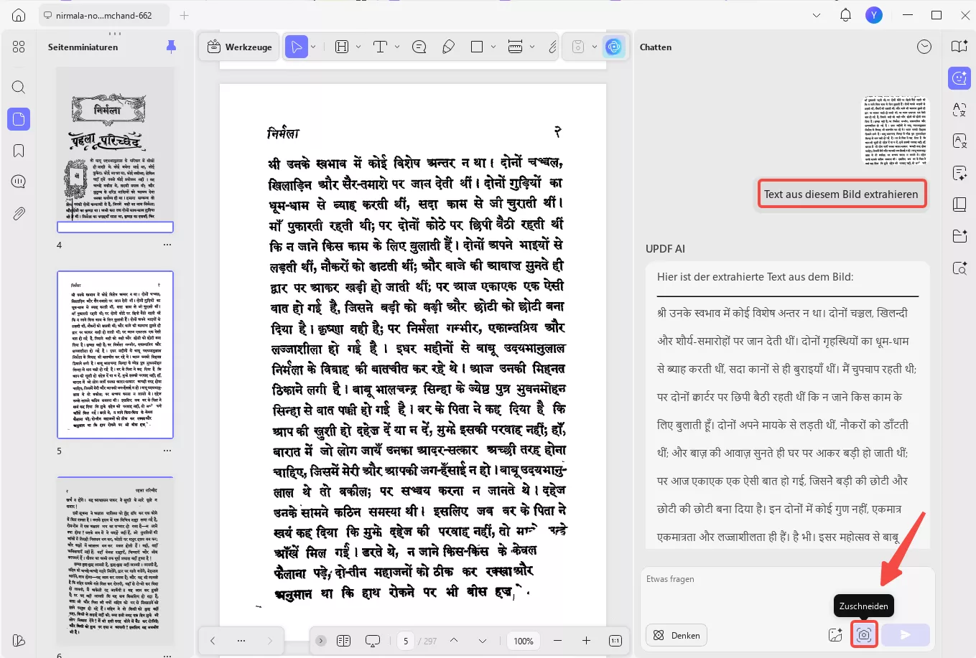Go to the previous view with left arrow
The width and height of the screenshot is (976, 658).
coord(213,641)
